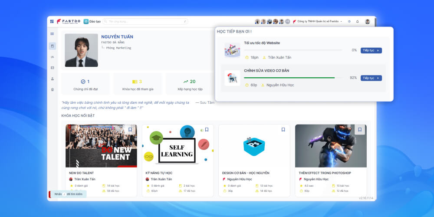Bookmark the Kỹ năng tự học course

(207, 129)
